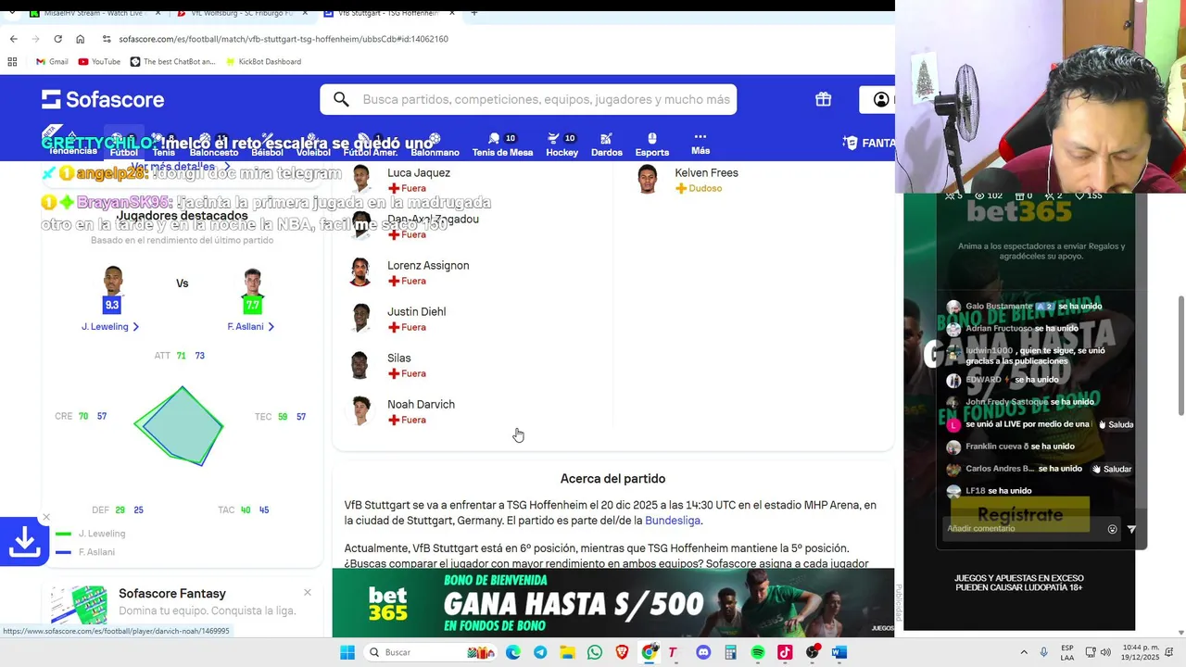Open Word from taskbar
1186x667 pixels.
(839, 652)
